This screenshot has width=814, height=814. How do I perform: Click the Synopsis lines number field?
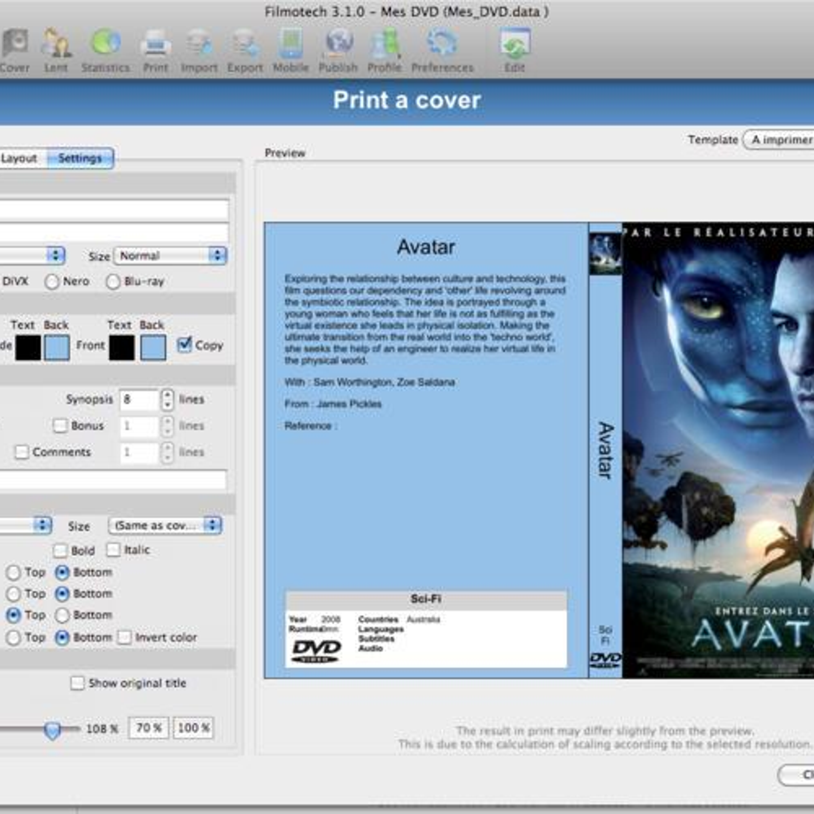pos(139,399)
